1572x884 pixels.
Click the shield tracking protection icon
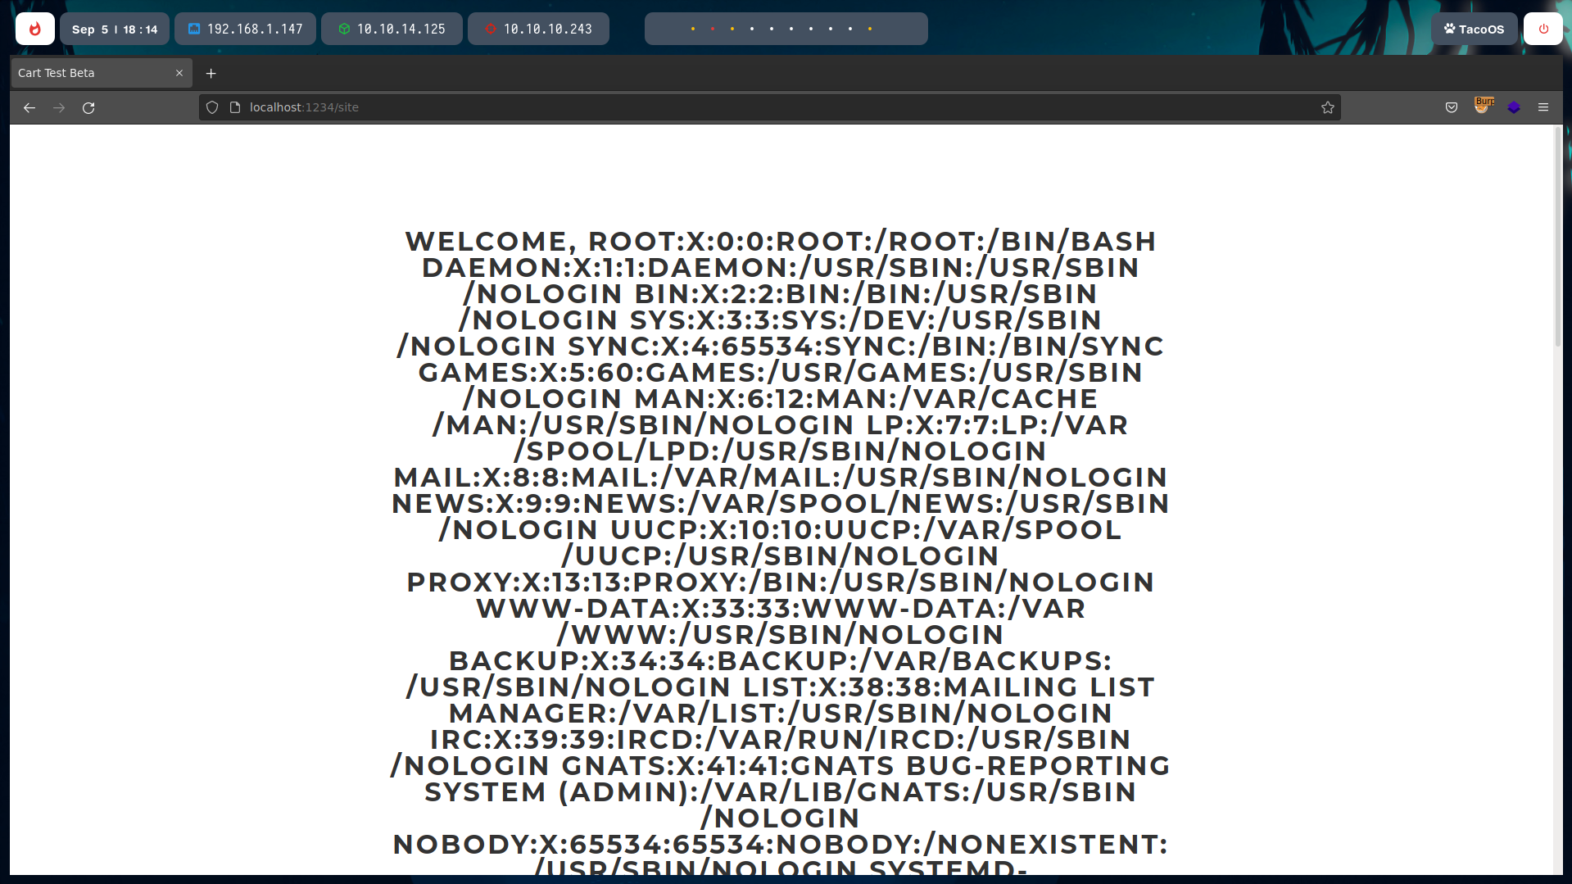coord(212,107)
